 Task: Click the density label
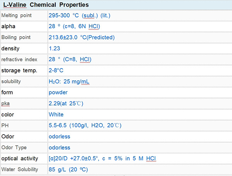(10, 48)
